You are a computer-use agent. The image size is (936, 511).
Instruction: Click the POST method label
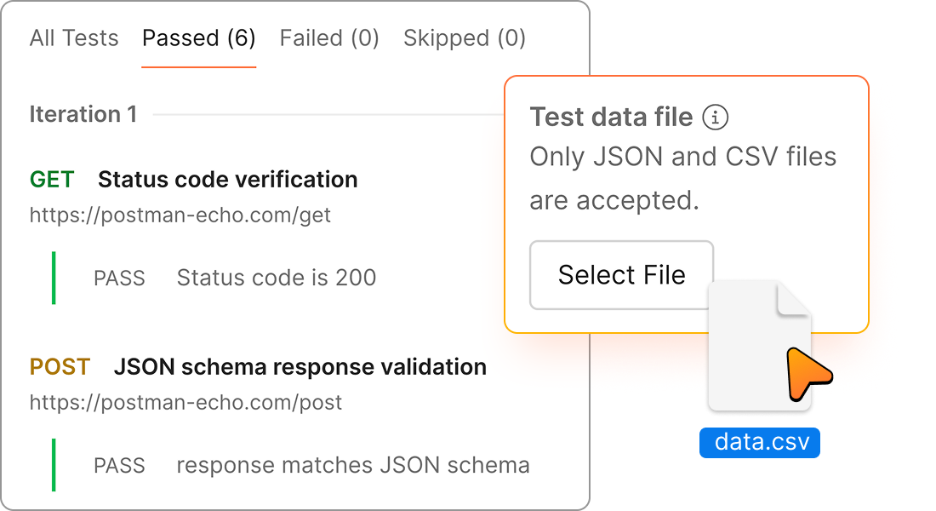click(60, 367)
